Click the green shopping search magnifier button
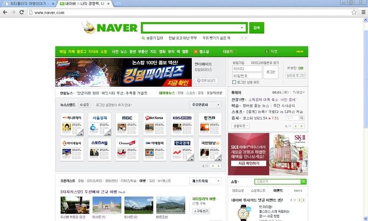This screenshot has height=221, width=368. coord(303,181)
